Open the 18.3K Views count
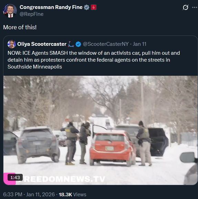This screenshot has width=198, height=199. [72, 195]
